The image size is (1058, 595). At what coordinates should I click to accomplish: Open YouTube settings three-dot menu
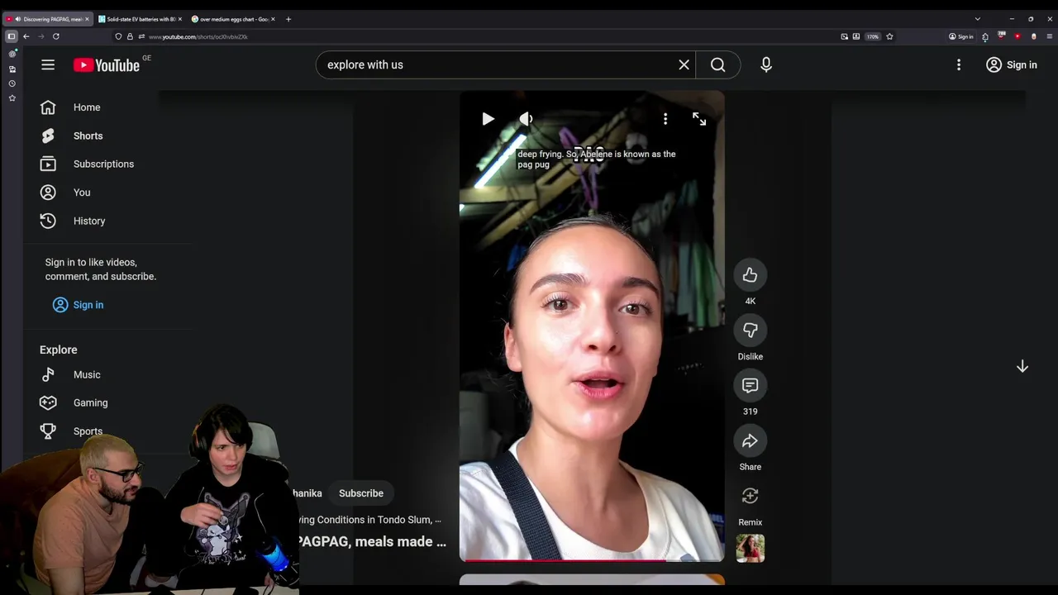point(959,64)
